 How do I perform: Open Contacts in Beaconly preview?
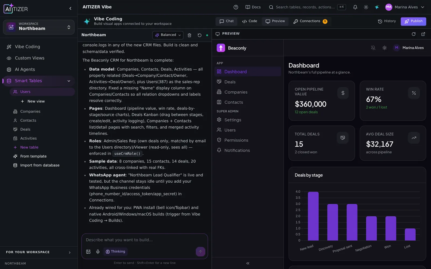(x=248, y=102)
